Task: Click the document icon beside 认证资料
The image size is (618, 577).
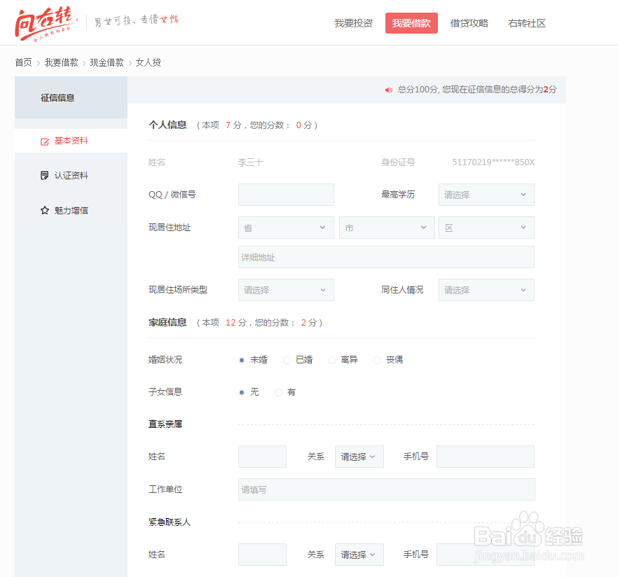Action: [44, 175]
